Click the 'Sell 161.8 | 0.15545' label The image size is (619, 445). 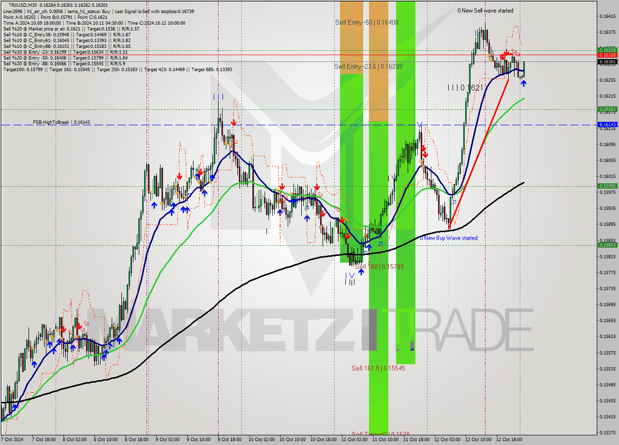[x=378, y=368]
